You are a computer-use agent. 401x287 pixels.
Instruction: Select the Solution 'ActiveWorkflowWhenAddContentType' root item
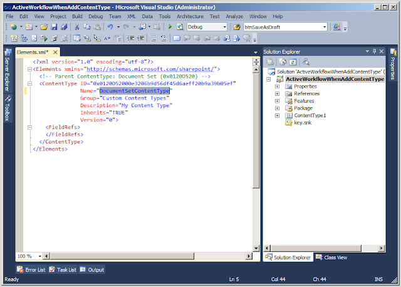331,72
